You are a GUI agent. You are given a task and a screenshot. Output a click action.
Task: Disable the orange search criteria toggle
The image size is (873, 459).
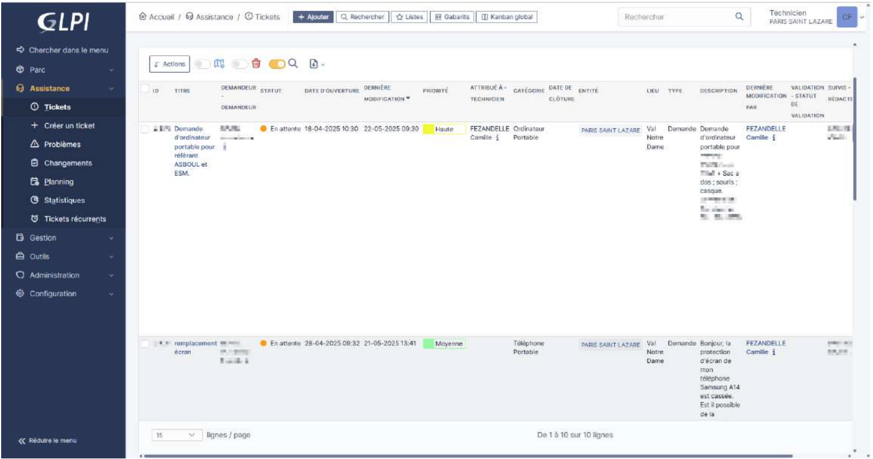[277, 64]
